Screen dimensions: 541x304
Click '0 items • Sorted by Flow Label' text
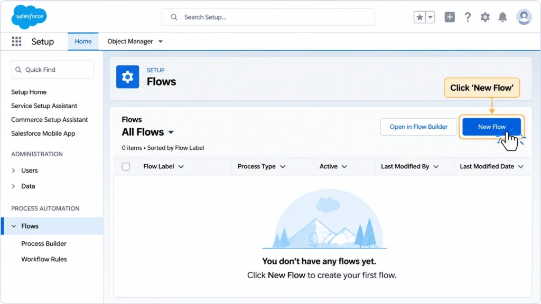tap(163, 148)
